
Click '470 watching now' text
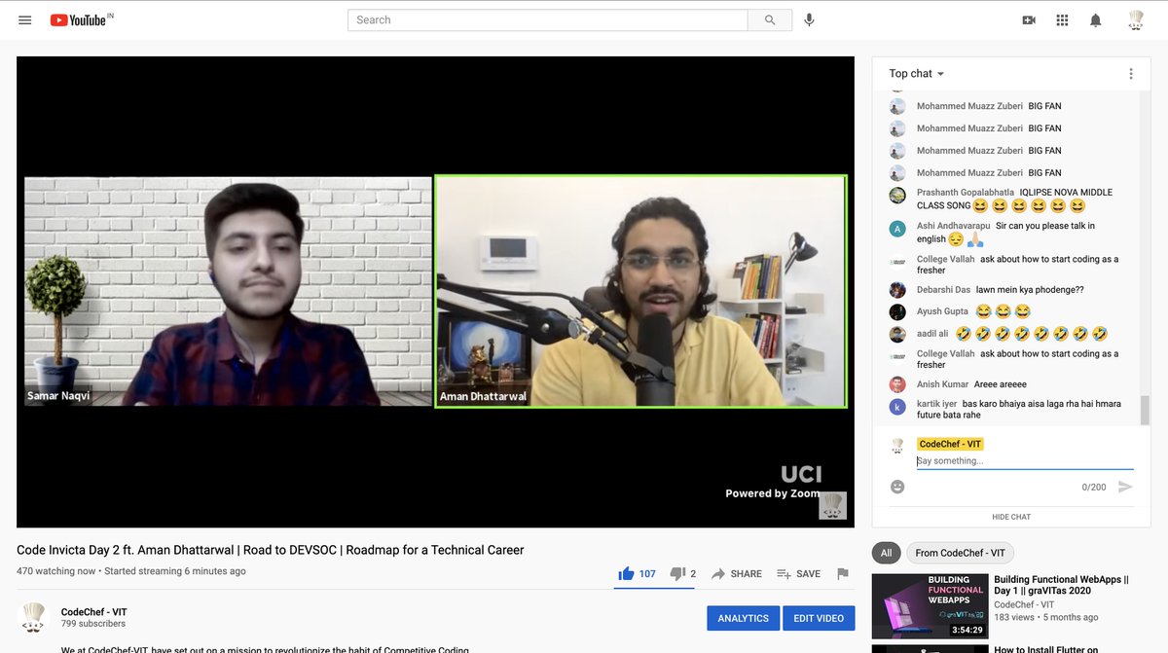[56, 571]
